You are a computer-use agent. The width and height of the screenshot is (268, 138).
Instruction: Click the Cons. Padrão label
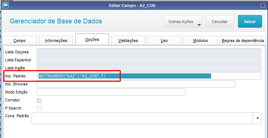[17, 116]
